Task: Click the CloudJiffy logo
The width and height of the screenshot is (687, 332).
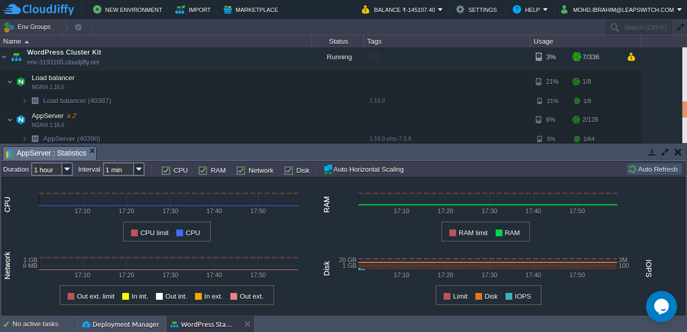Action: coord(39,9)
